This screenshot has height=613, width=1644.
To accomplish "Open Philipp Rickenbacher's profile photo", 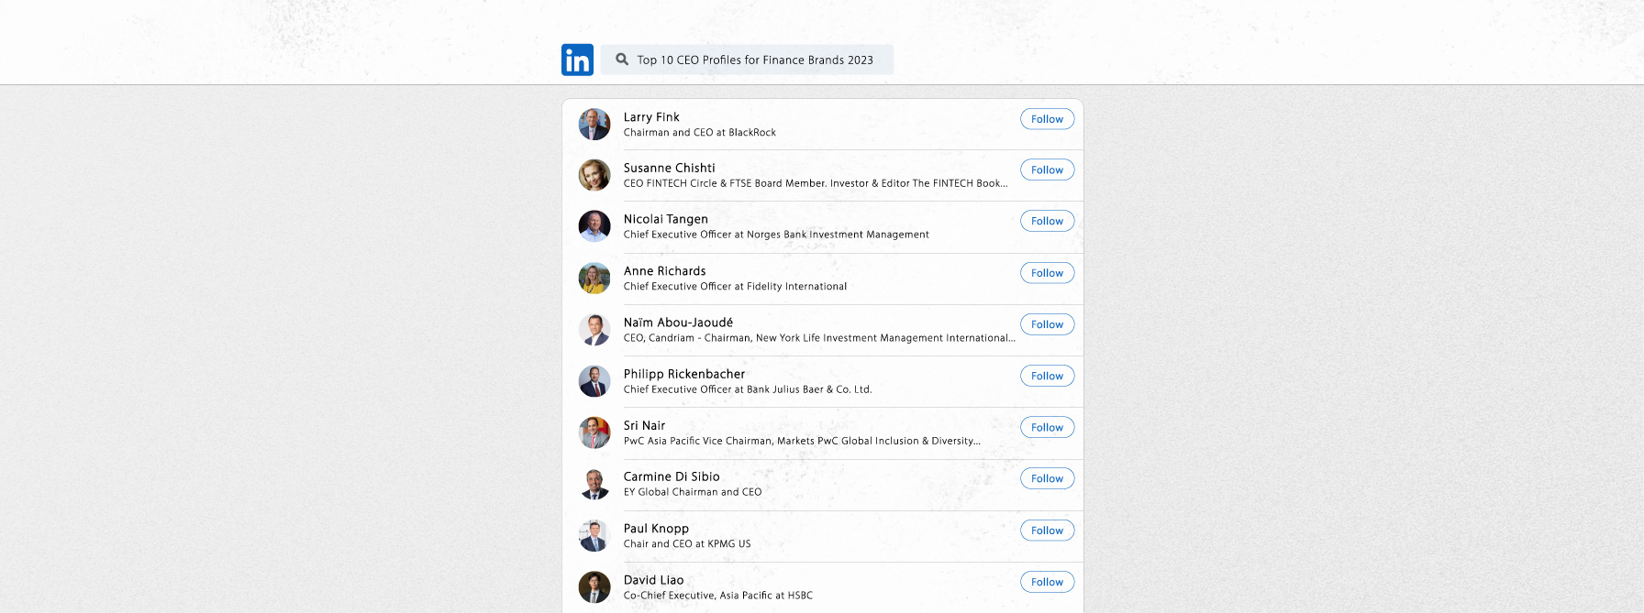I will pyautogui.click(x=594, y=381).
